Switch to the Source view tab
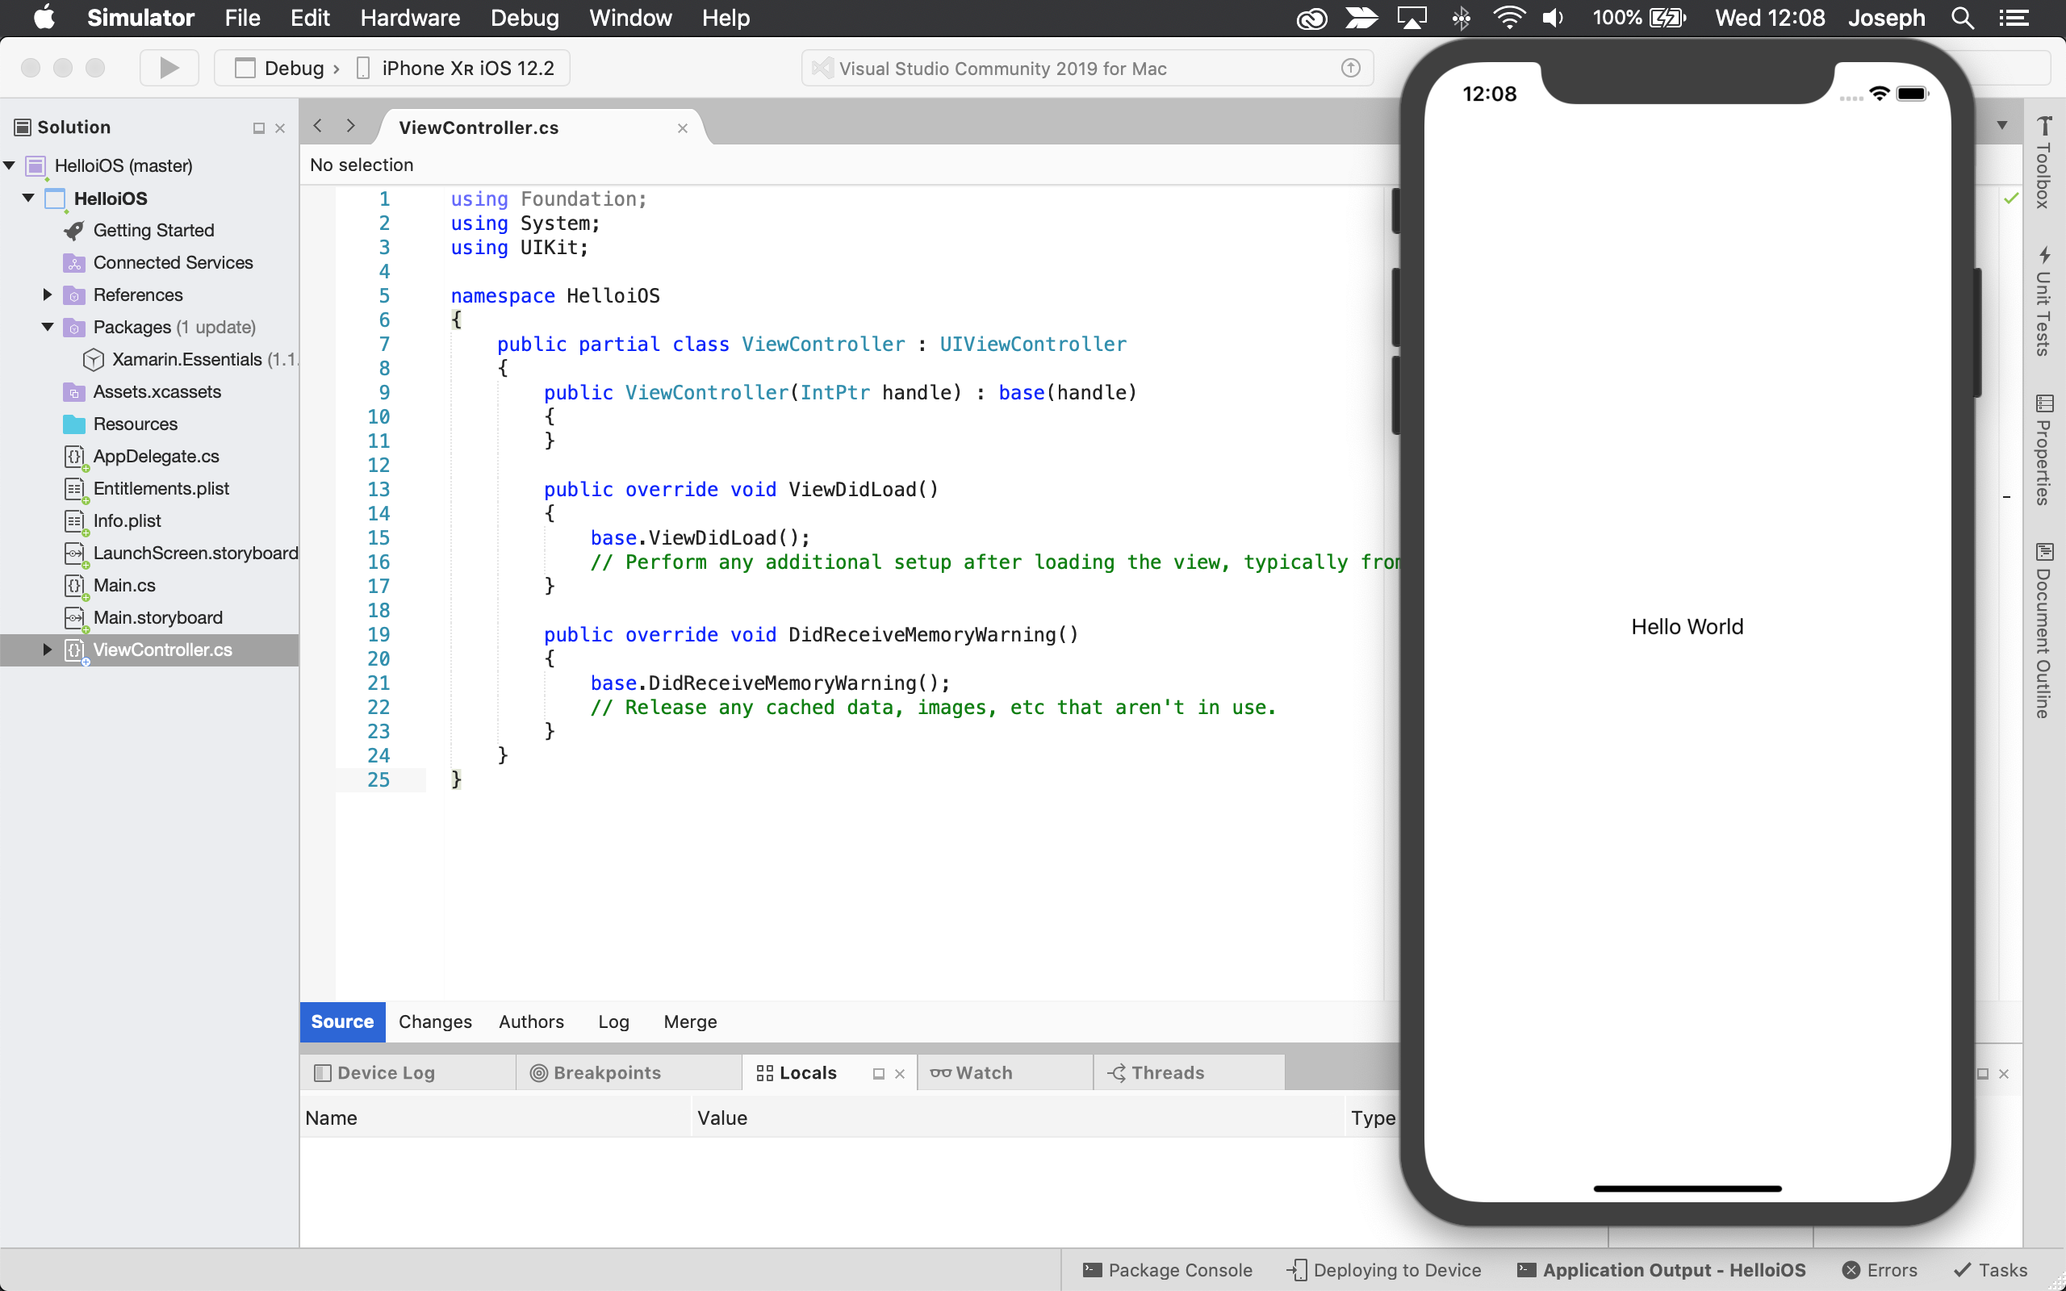The width and height of the screenshot is (2066, 1291). (342, 1022)
